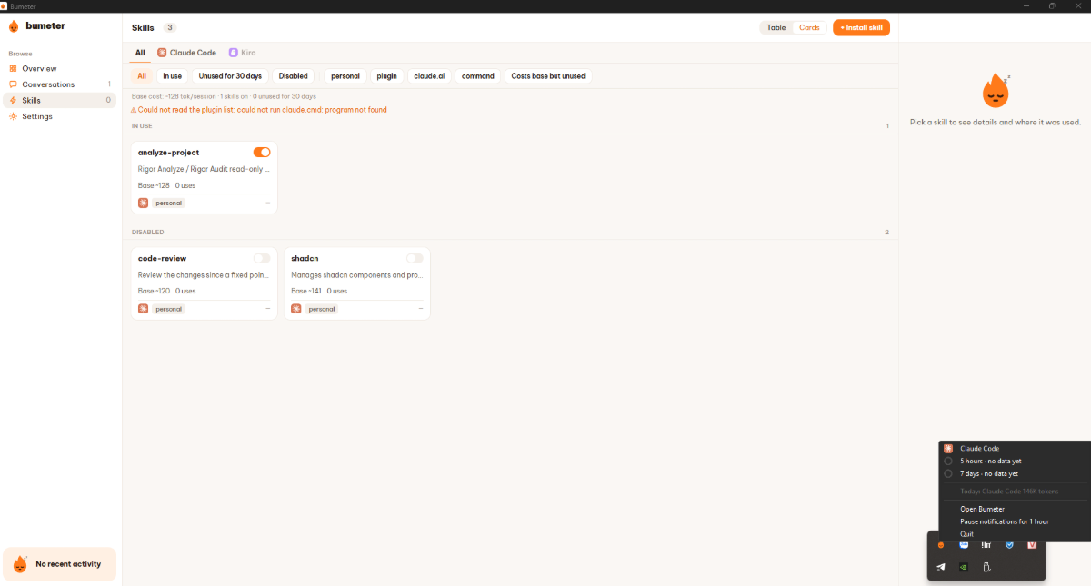Screen dimensions: 1091x586
Task: Switch to the Kiro tab
Action: coord(243,53)
